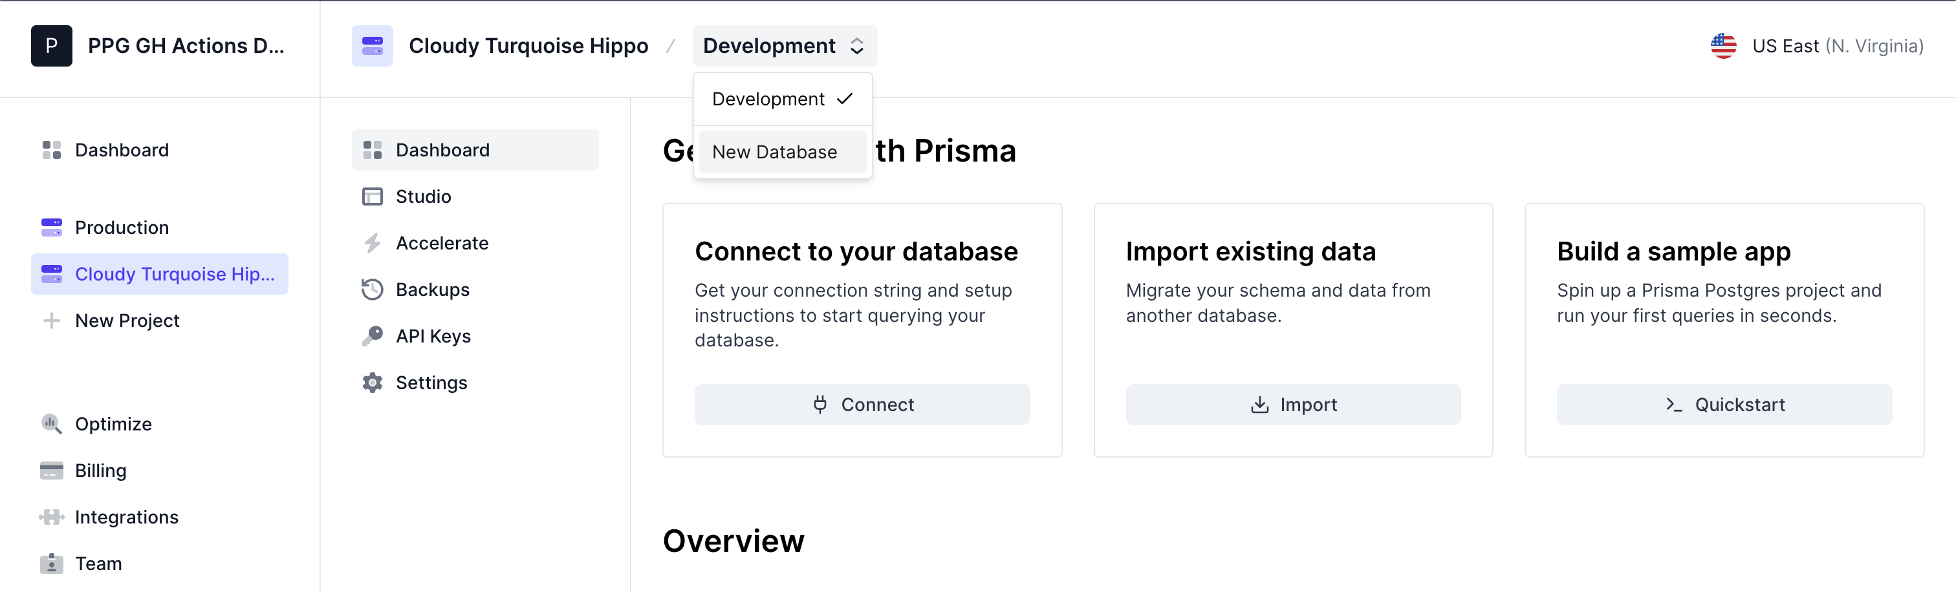Image resolution: width=1956 pixels, height=592 pixels.
Task: Open the workspace Dashboard in left sidebar
Action: pyautogui.click(x=160, y=151)
